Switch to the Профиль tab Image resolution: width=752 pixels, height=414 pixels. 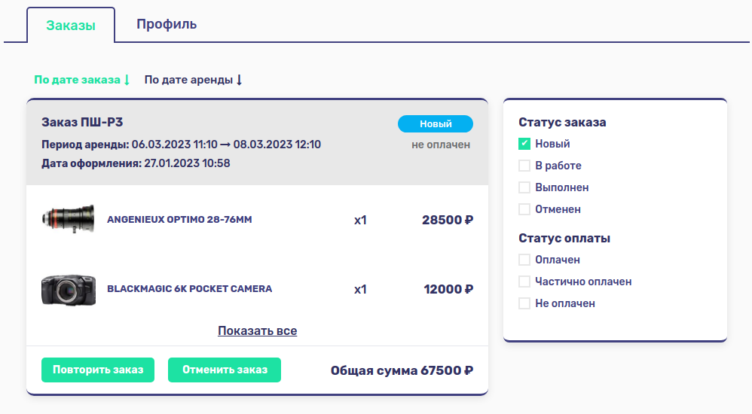(x=167, y=24)
